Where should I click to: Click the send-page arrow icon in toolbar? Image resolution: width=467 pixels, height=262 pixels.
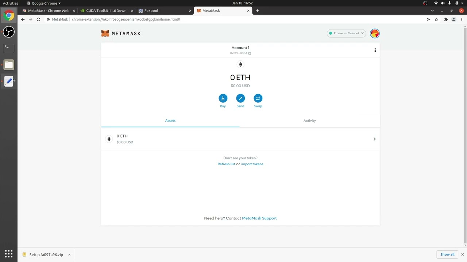428,19
